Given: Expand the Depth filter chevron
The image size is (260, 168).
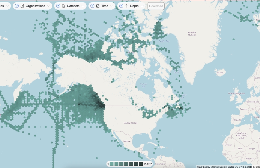Looking at the screenshot, I should pos(142,6).
